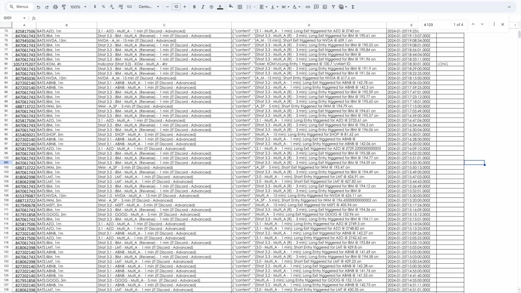Open the Century font family dropdown
Screen dimensions: 521x293
pyautogui.click(x=148, y=7)
